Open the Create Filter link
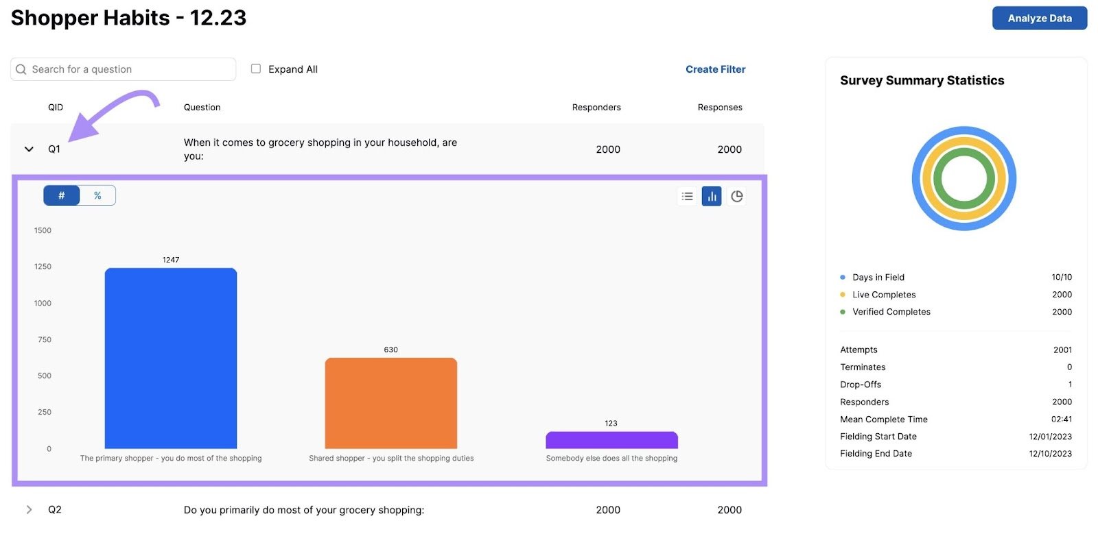Screen dimensions: 1098x536 (x=715, y=69)
